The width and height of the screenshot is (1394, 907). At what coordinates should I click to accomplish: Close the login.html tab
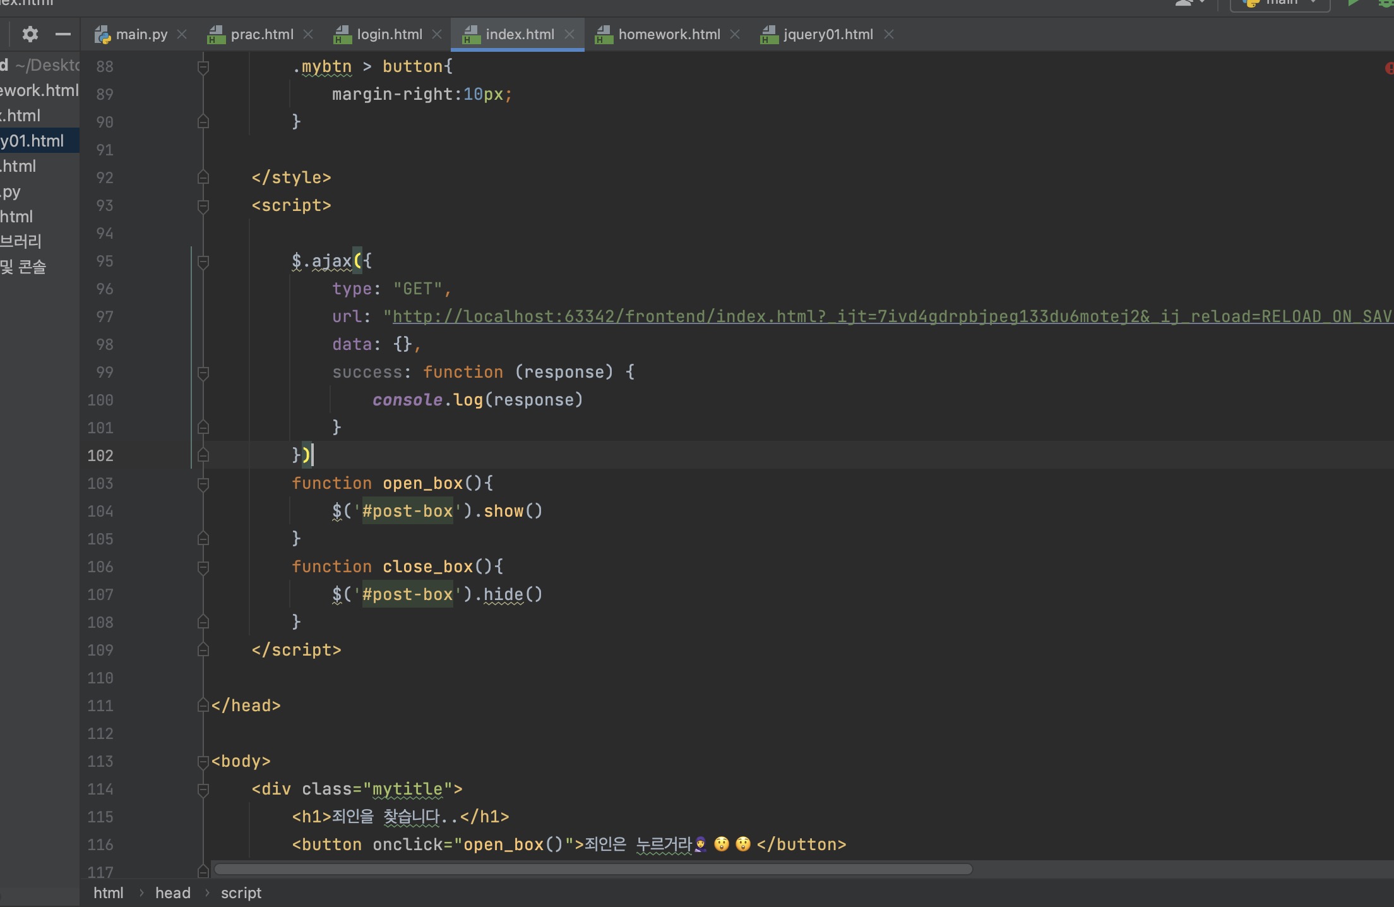click(x=437, y=34)
